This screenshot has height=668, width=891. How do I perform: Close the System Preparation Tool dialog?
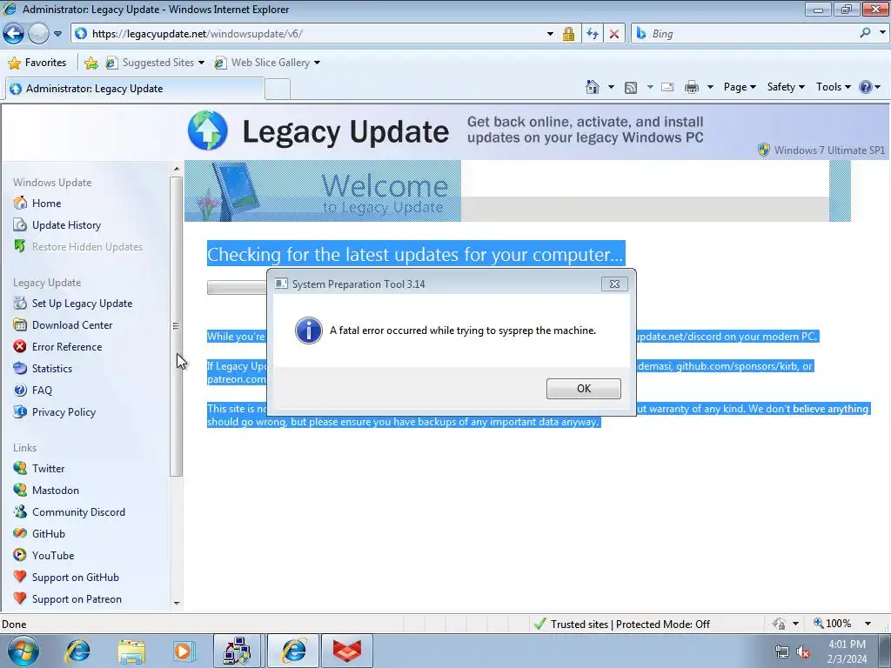pyautogui.click(x=614, y=284)
